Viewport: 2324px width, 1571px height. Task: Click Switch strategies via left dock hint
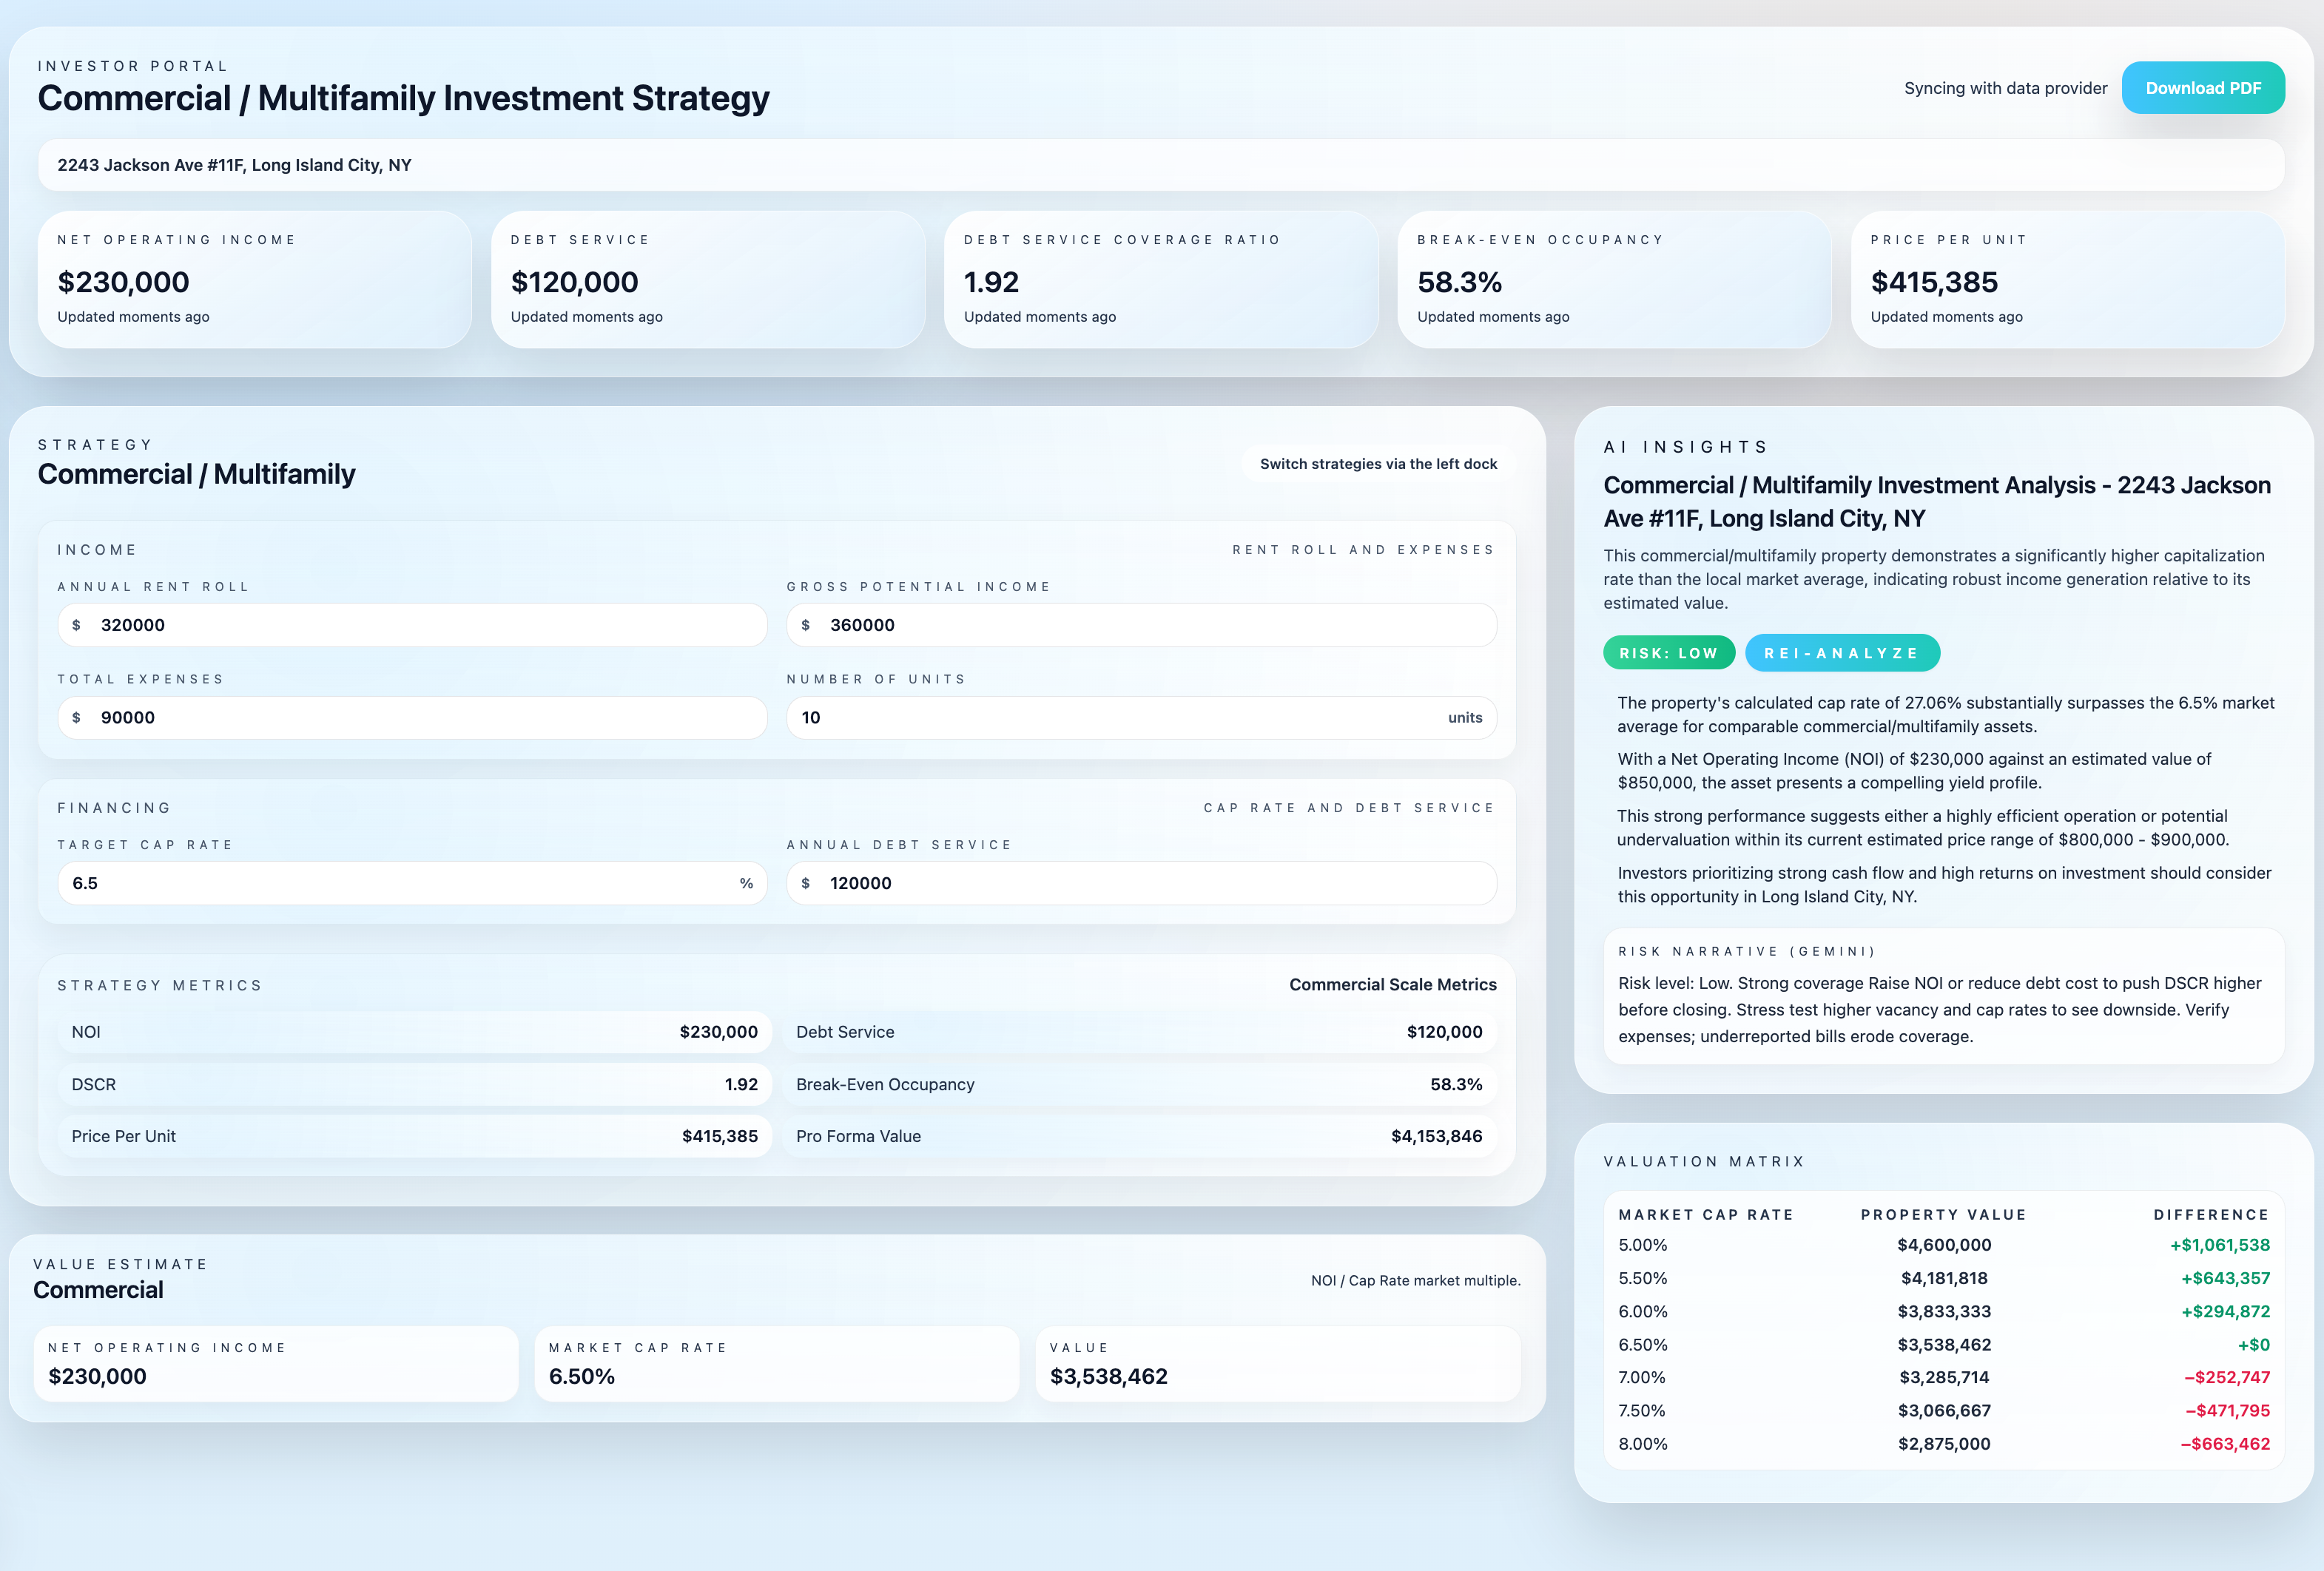[x=1377, y=463]
